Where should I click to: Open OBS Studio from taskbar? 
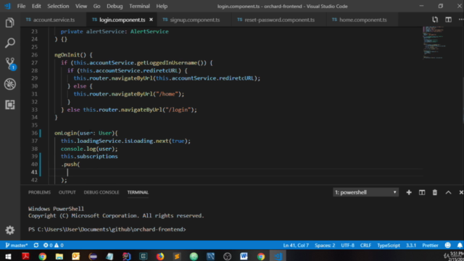(x=227, y=256)
